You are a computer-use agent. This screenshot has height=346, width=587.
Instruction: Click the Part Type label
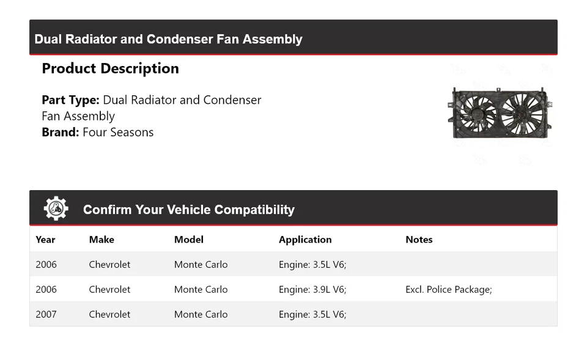70,100
